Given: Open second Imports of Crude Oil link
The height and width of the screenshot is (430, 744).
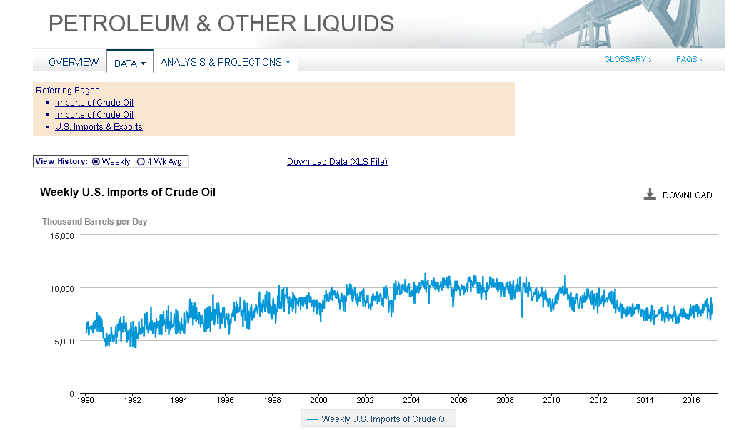Looking at the screenshot, I should coord(94,115).
